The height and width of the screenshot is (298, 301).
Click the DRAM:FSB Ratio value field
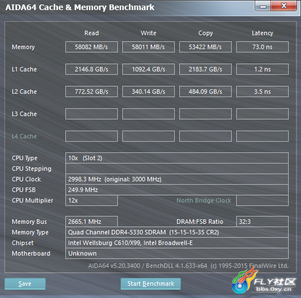tap(262, 222)
